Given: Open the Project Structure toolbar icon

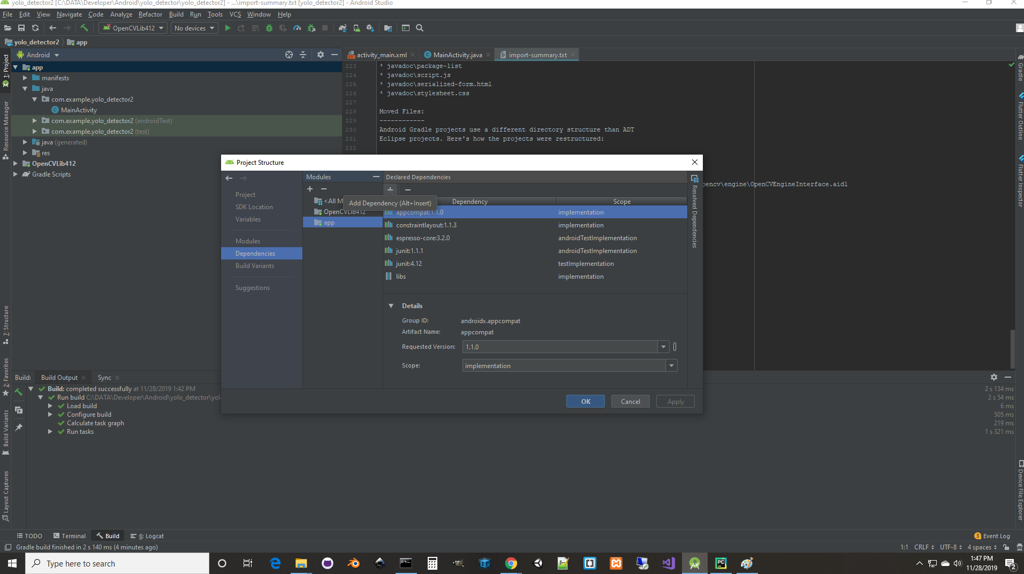Looking at the screenshot, I should tap(388, 28).
